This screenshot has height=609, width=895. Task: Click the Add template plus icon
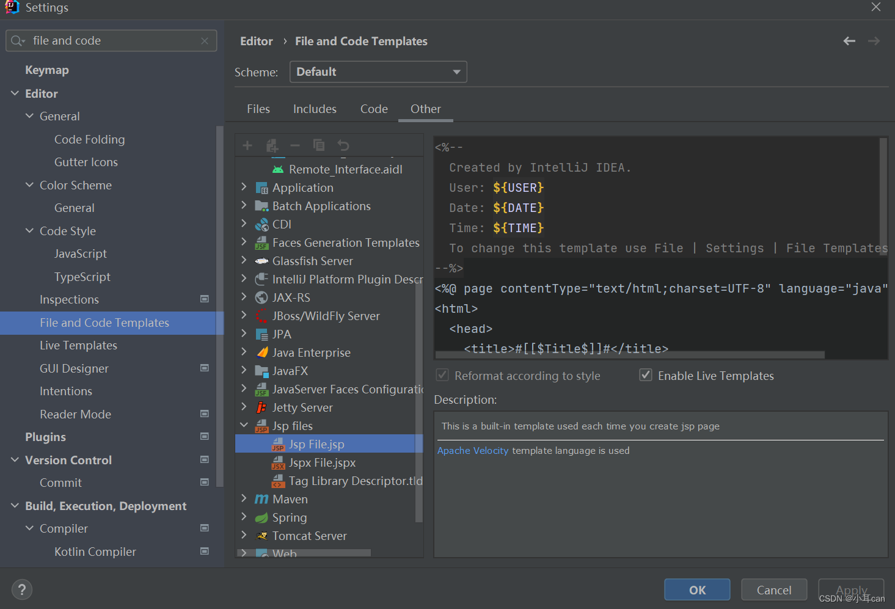pos(247,145)
